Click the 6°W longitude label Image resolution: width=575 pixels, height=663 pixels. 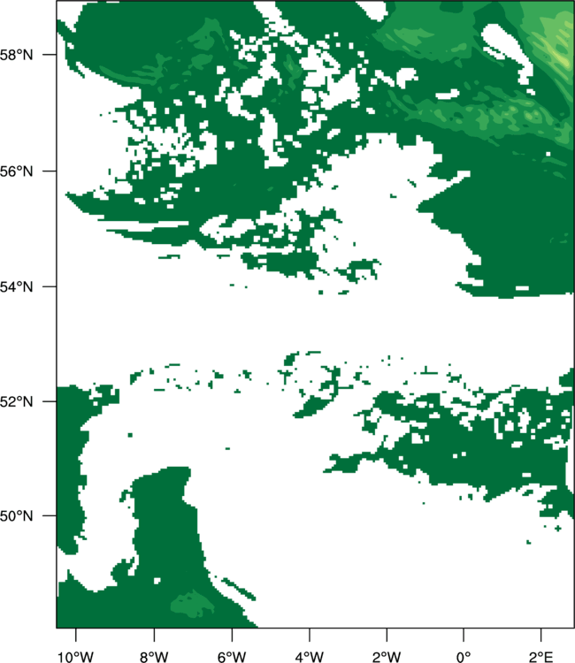tap(232, 657)
